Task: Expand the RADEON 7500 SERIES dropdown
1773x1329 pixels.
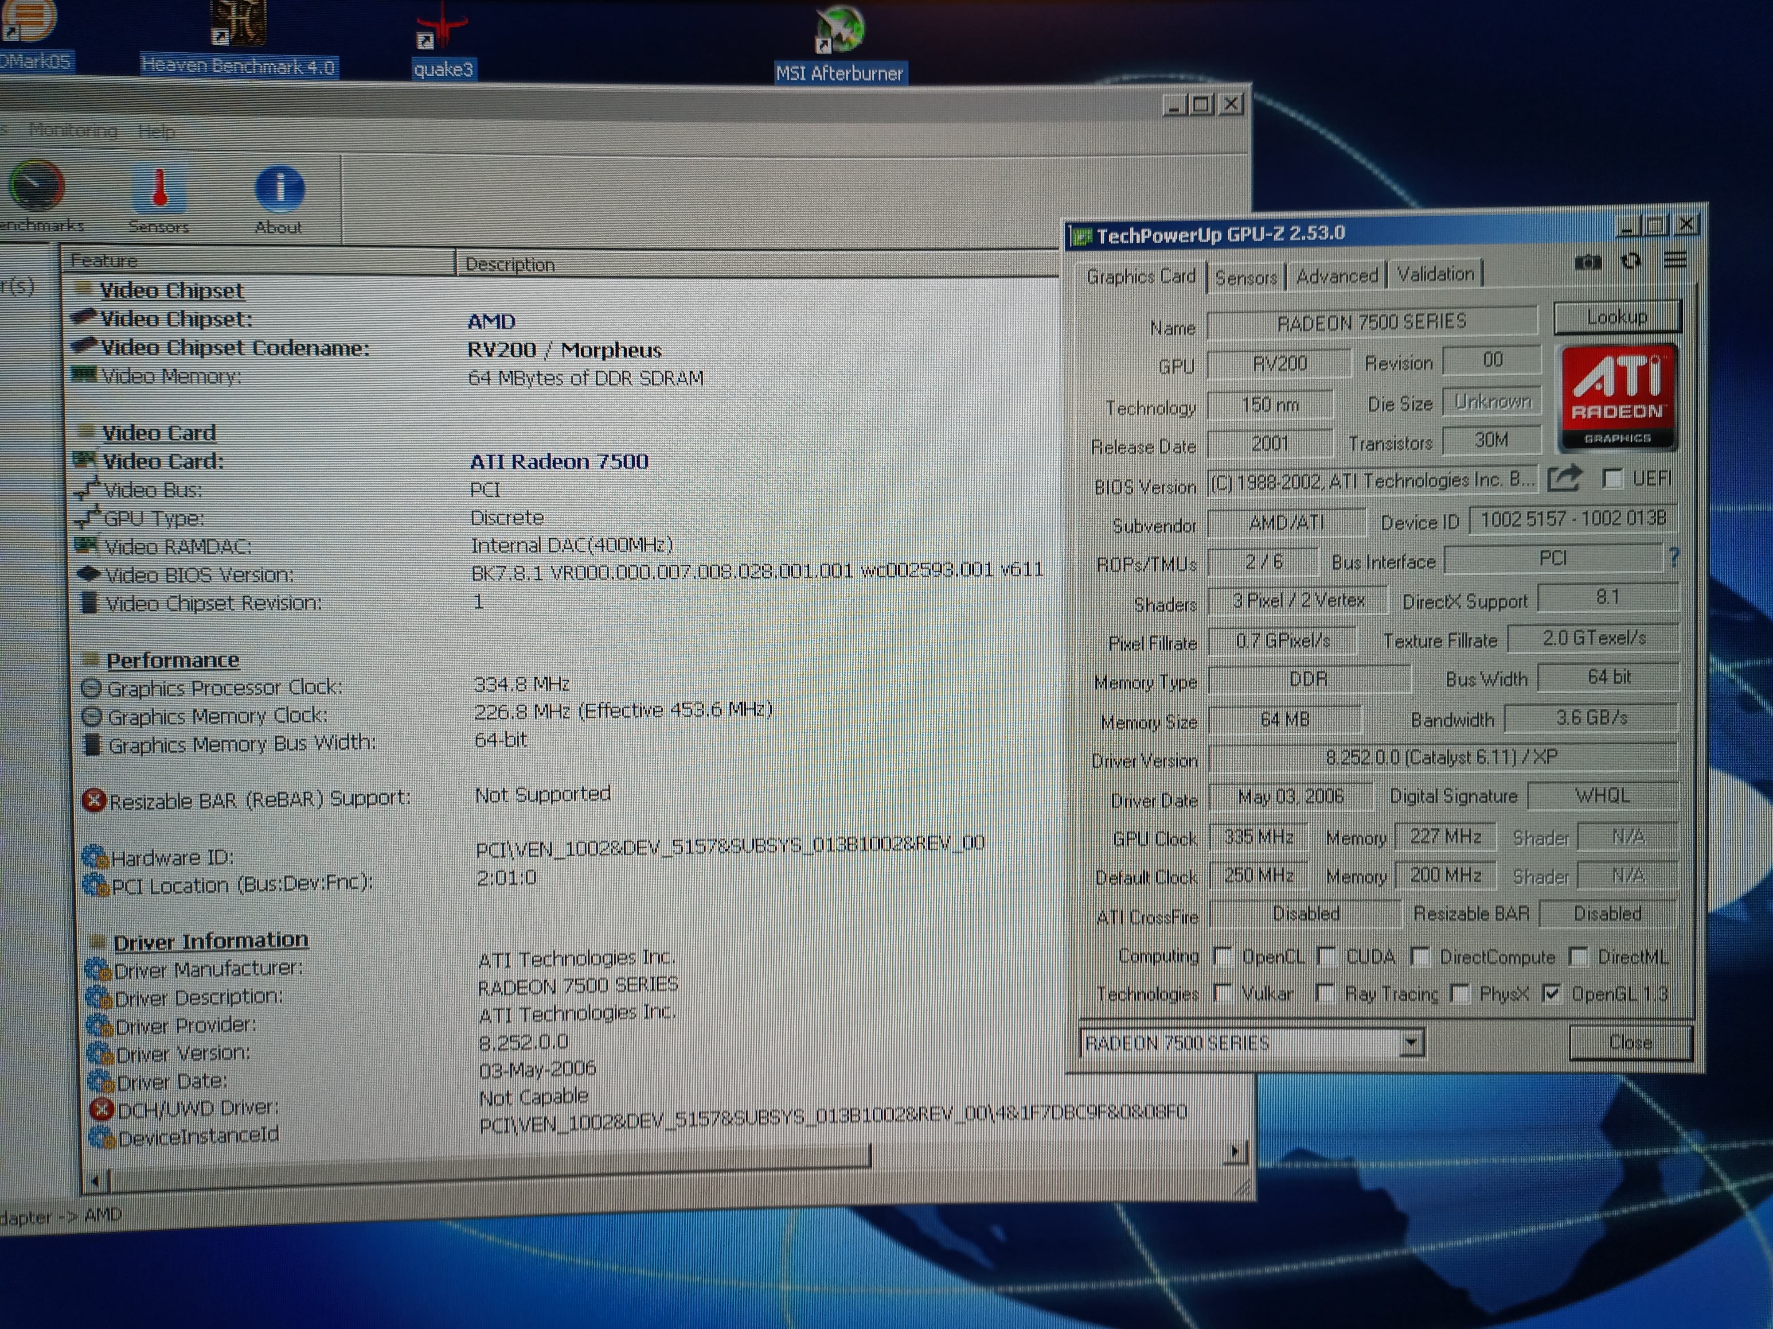Action: point(1411,1043)
